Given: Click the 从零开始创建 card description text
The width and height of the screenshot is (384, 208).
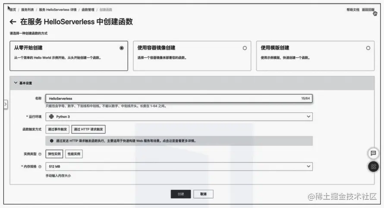Looking at the screenshot, I should point(57,58).
